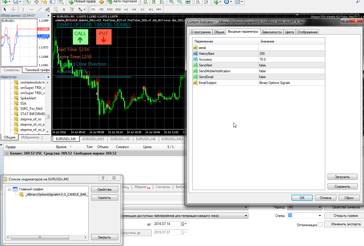Viewport: 364px width, 246px height.
Task: Toggle Auto-trading (Авто-торговля) in toolbar
Action: pos(122,2)
